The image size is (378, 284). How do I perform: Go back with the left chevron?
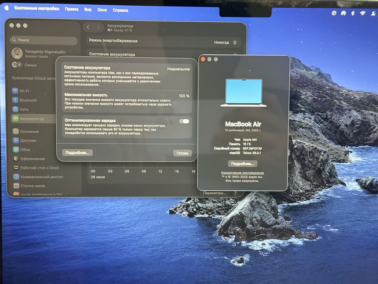click(x=88, y=27)
